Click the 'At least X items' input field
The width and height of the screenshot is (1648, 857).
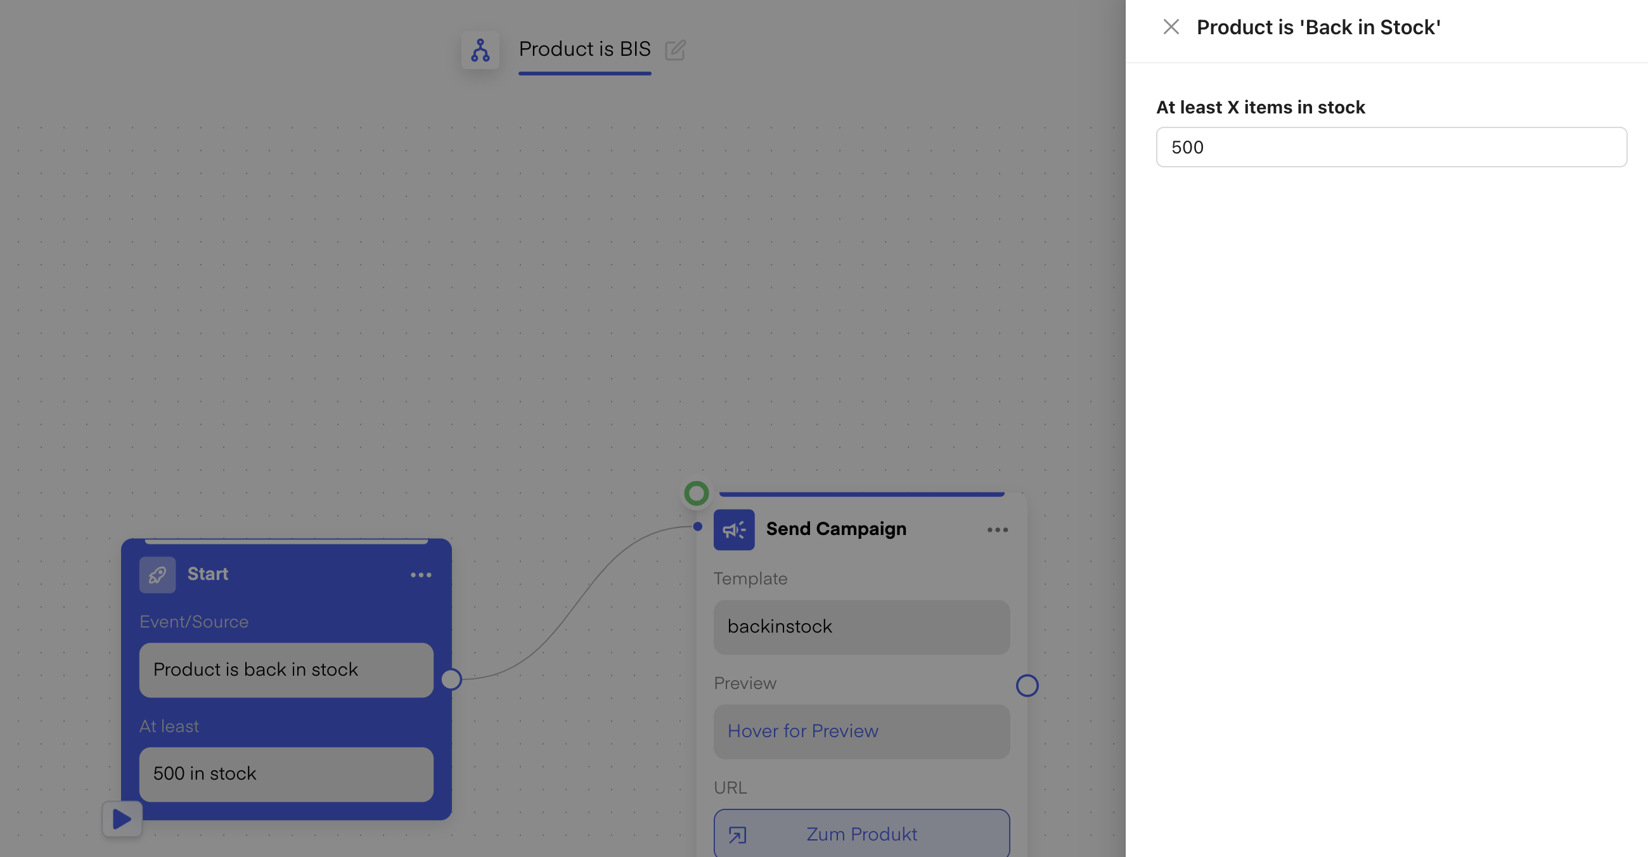click(1391, 147)
